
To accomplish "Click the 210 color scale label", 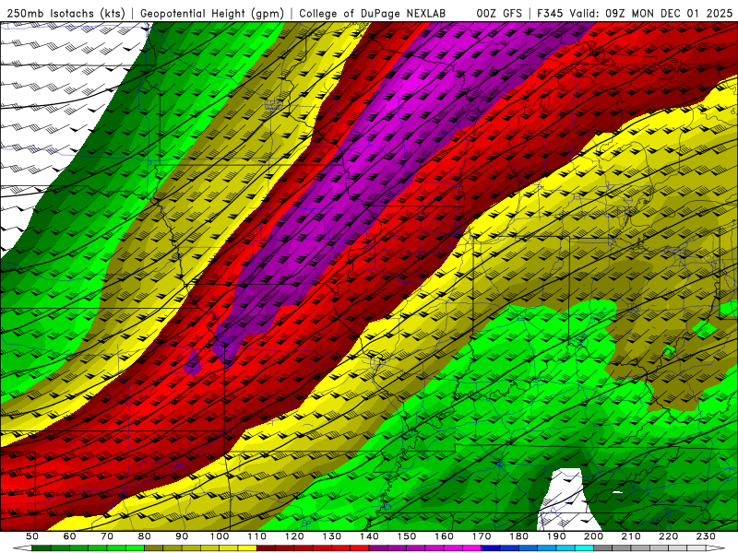I will pyautogui.click(x=631, y=536).
